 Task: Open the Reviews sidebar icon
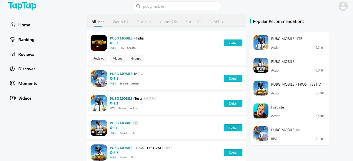(x=12, y=54)
